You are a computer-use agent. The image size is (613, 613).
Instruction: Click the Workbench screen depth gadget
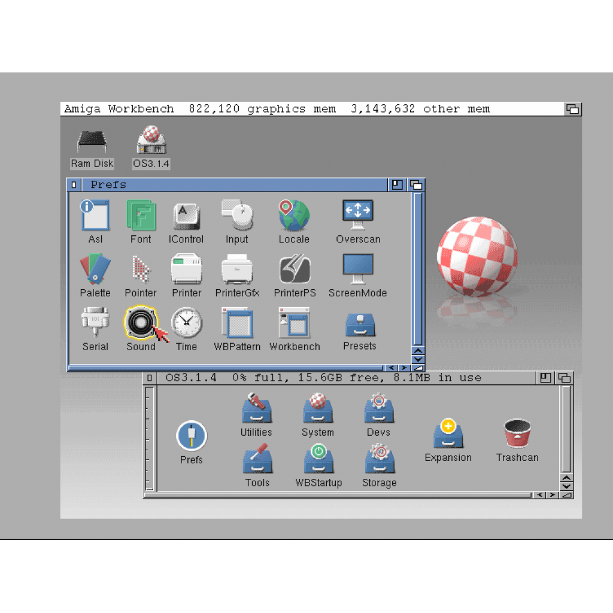coord(572,109)
